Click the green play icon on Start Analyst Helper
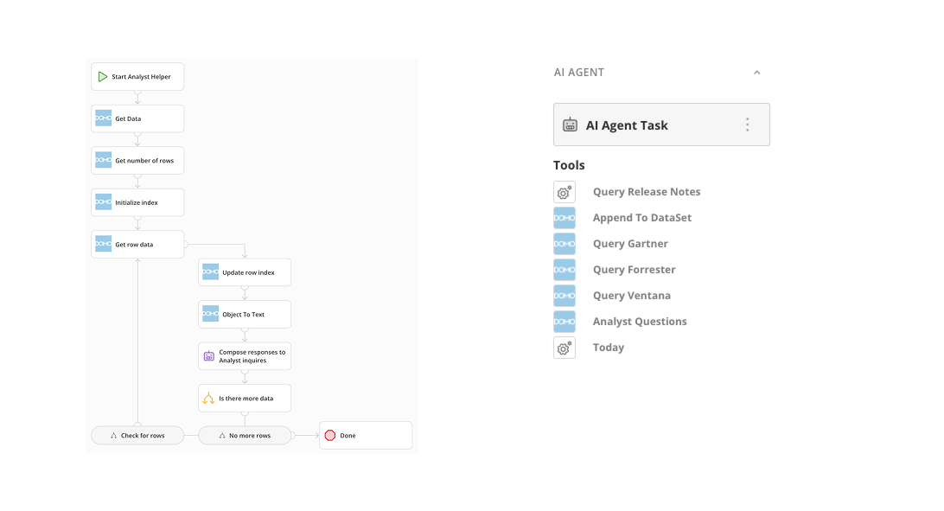Screen dimensions: 944x511 (x=103, y=76)
